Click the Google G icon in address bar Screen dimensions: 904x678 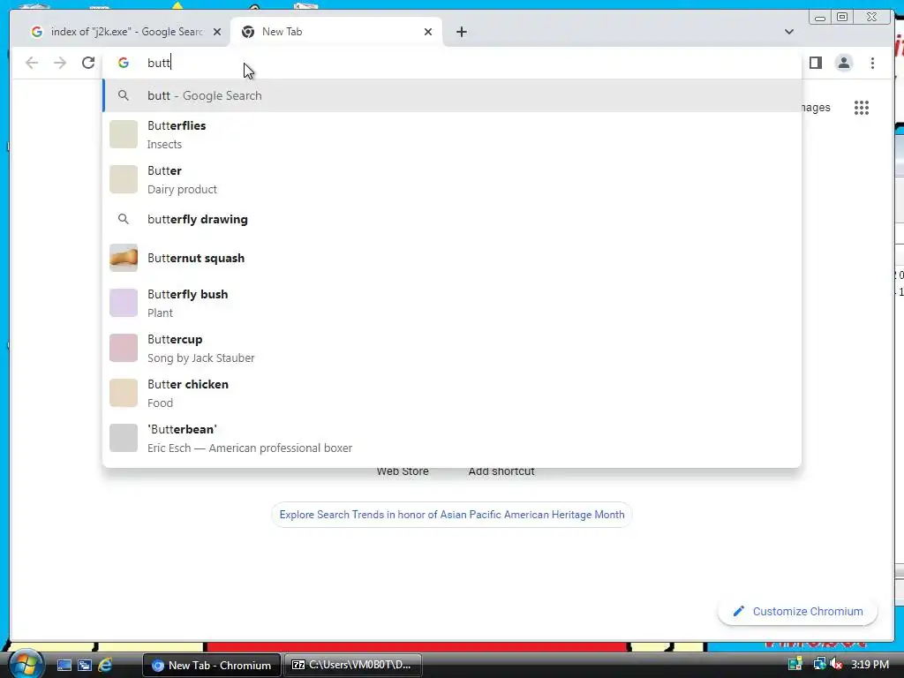[x=124, y=63]
